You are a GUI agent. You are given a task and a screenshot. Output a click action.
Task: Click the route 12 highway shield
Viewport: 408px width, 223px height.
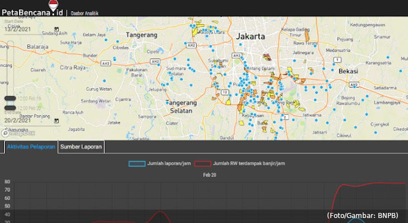(224, 92)
